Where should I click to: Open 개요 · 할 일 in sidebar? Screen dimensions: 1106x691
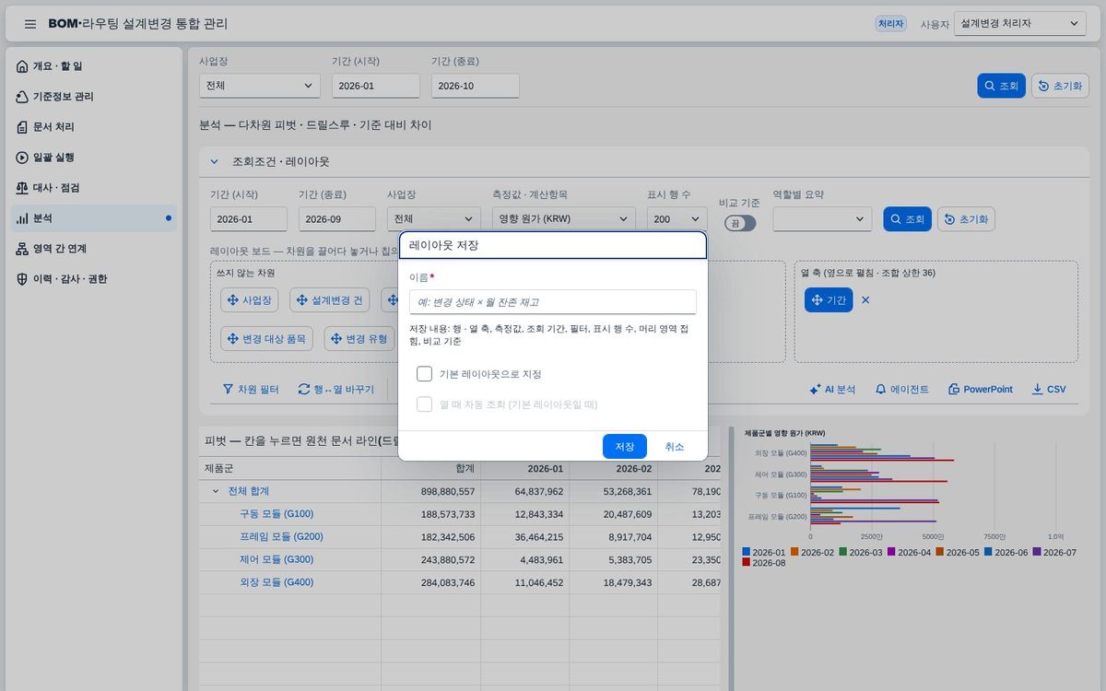pos(95,66)
